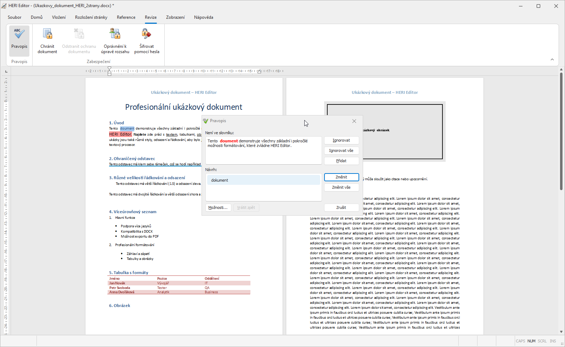Click the Pravopis spell check icon
The image size is (565, 347).
(19, 34)
